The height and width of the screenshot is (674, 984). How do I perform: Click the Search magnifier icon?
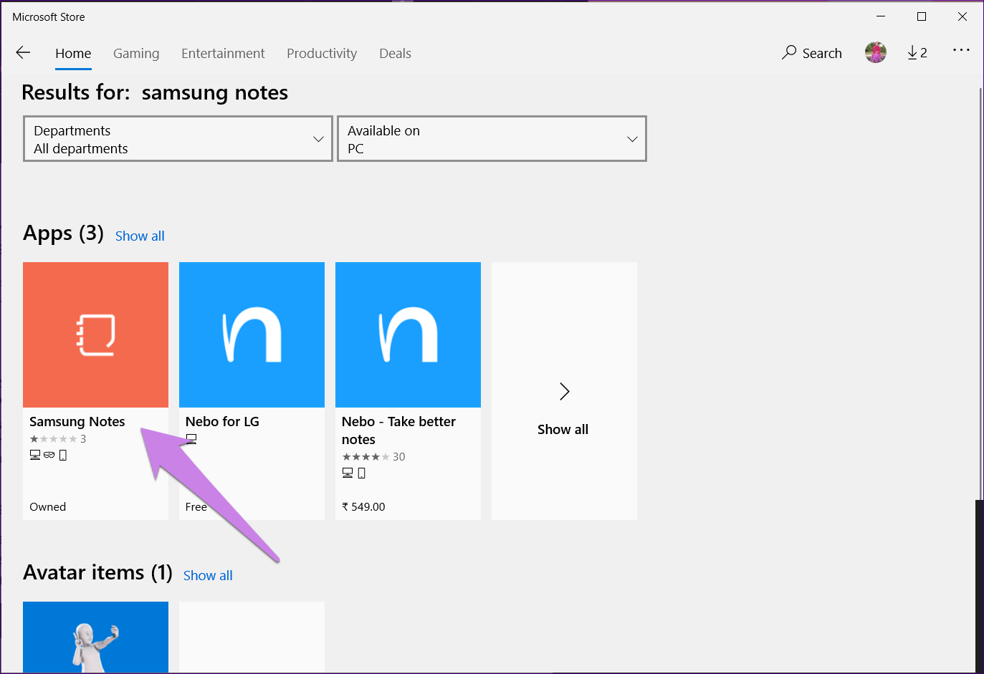point(789,52)
